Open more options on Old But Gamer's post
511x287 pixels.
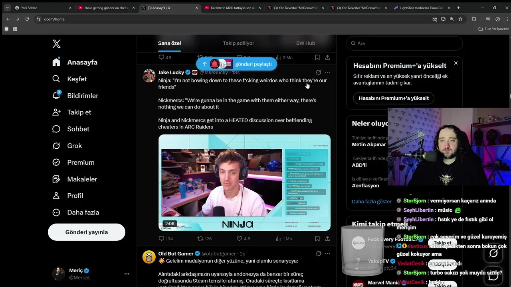click(327, 254)
